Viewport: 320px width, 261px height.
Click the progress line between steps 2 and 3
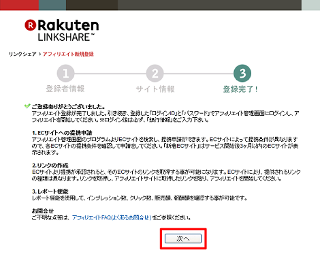199,74
